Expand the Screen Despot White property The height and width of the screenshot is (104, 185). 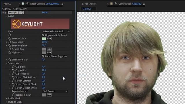pyautogui.click(x=10, y=88)
